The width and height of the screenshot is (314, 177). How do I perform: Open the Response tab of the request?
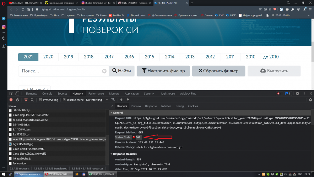click(x=151, y=106)
